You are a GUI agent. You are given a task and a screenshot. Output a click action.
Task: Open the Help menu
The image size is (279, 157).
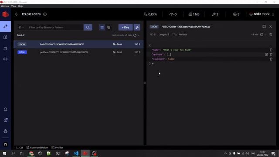pos(20,6)
